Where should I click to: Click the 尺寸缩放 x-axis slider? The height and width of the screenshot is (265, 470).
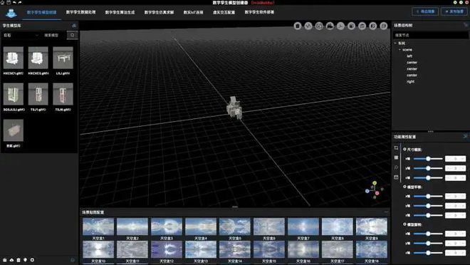pyautogui.click(x=428, y=159)
